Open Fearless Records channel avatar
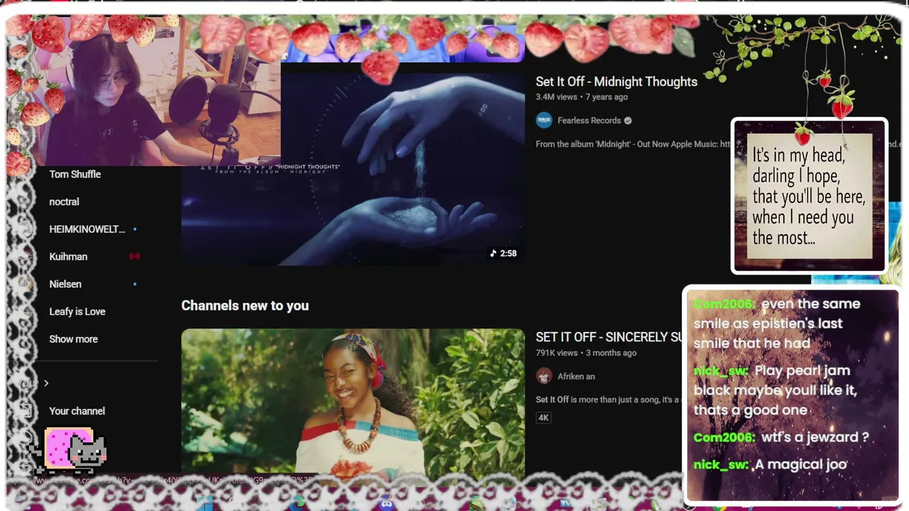This screenshot has width=909, height=511. [x=544, y=121]
